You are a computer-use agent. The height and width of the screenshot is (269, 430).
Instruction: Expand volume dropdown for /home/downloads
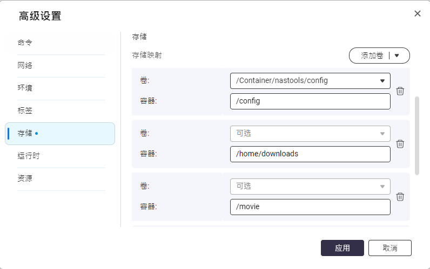(382, 134)
